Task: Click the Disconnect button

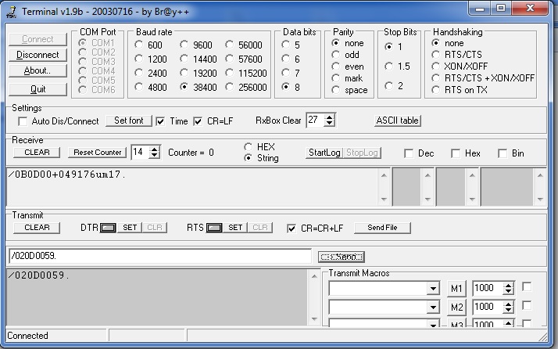Action: point(38,55)
